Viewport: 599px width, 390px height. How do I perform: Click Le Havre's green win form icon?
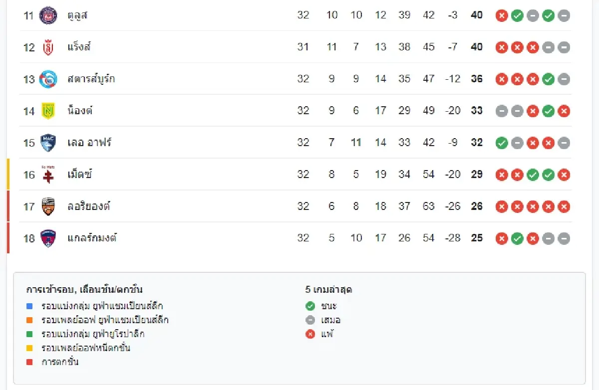[502, 143]
